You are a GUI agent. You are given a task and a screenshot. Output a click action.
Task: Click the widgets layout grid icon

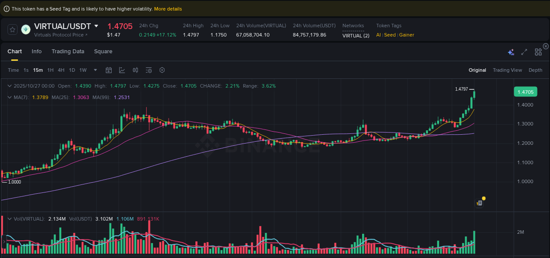pyautogui.click(x=538, y=52)
